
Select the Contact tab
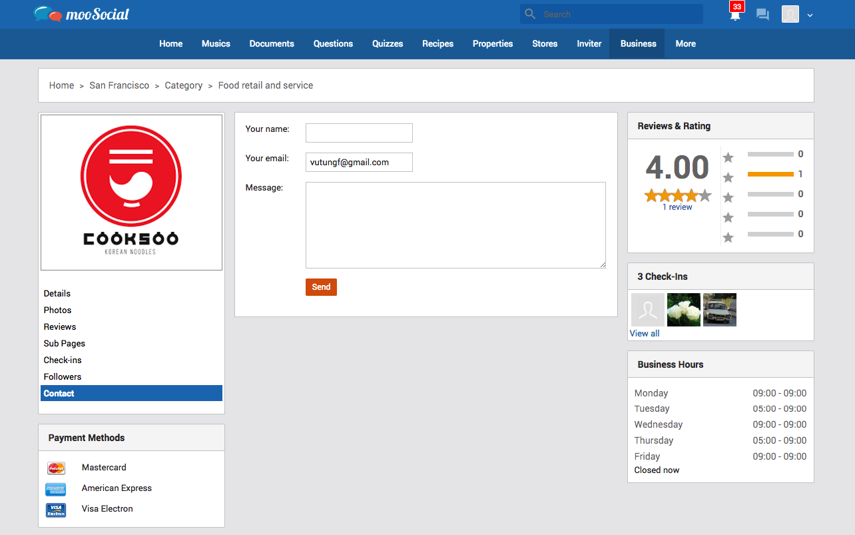tap(131, 393)
